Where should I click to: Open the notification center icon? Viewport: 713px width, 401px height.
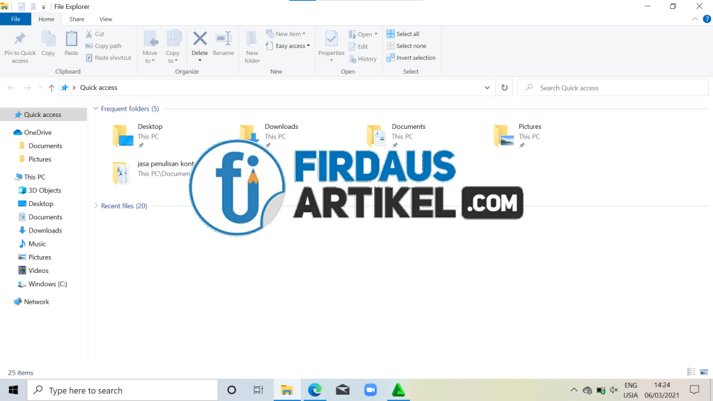click(694, 390)
